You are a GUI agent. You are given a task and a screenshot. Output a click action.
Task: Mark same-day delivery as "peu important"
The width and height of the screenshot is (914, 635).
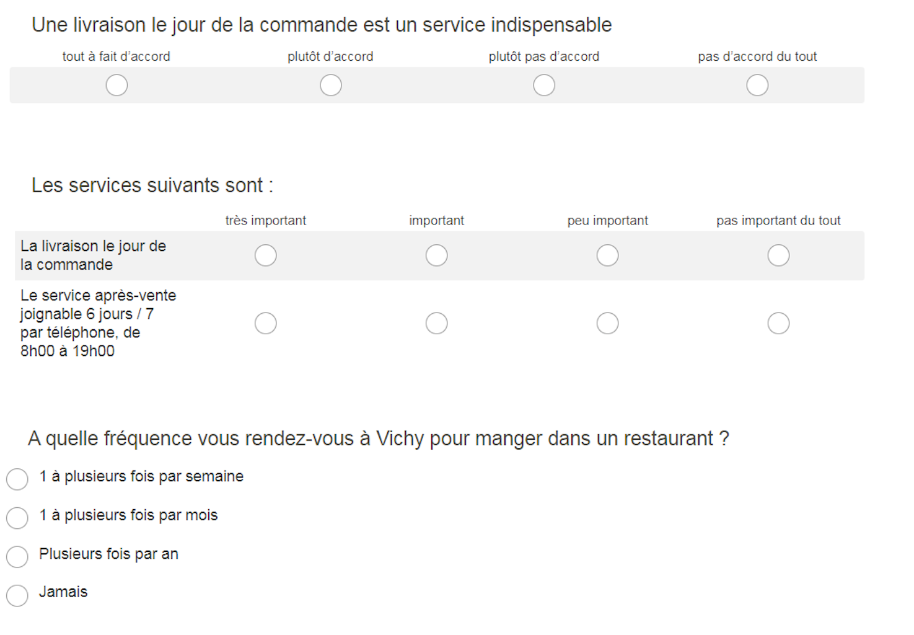(x=607, y=255)
